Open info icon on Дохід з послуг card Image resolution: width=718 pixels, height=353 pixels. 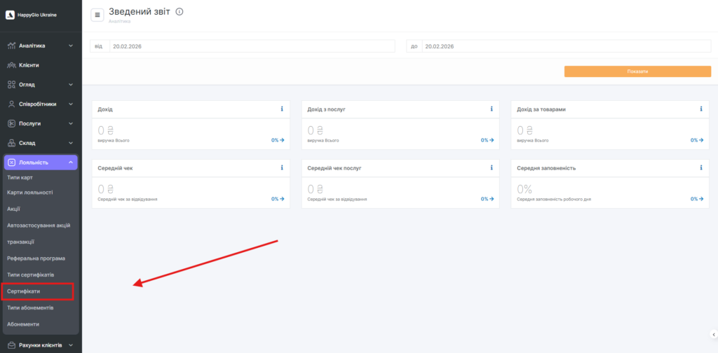492,109
